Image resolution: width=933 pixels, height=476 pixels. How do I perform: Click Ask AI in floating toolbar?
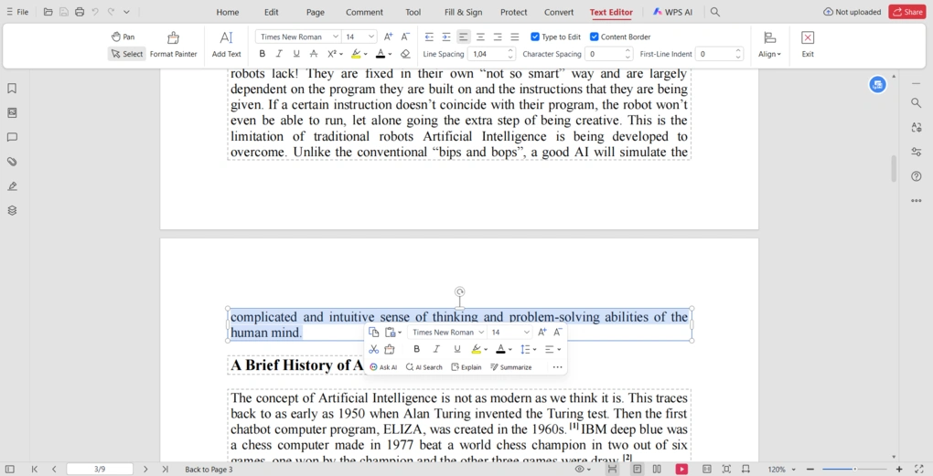[x=383, y=367]
